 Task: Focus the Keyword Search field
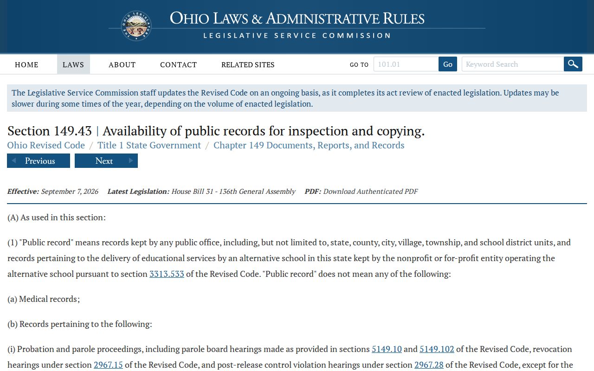pyautogui.click(x=513, y=64)
